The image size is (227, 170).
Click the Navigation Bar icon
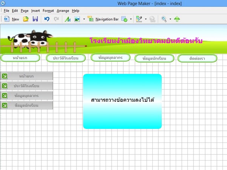[x=90, y=19]
